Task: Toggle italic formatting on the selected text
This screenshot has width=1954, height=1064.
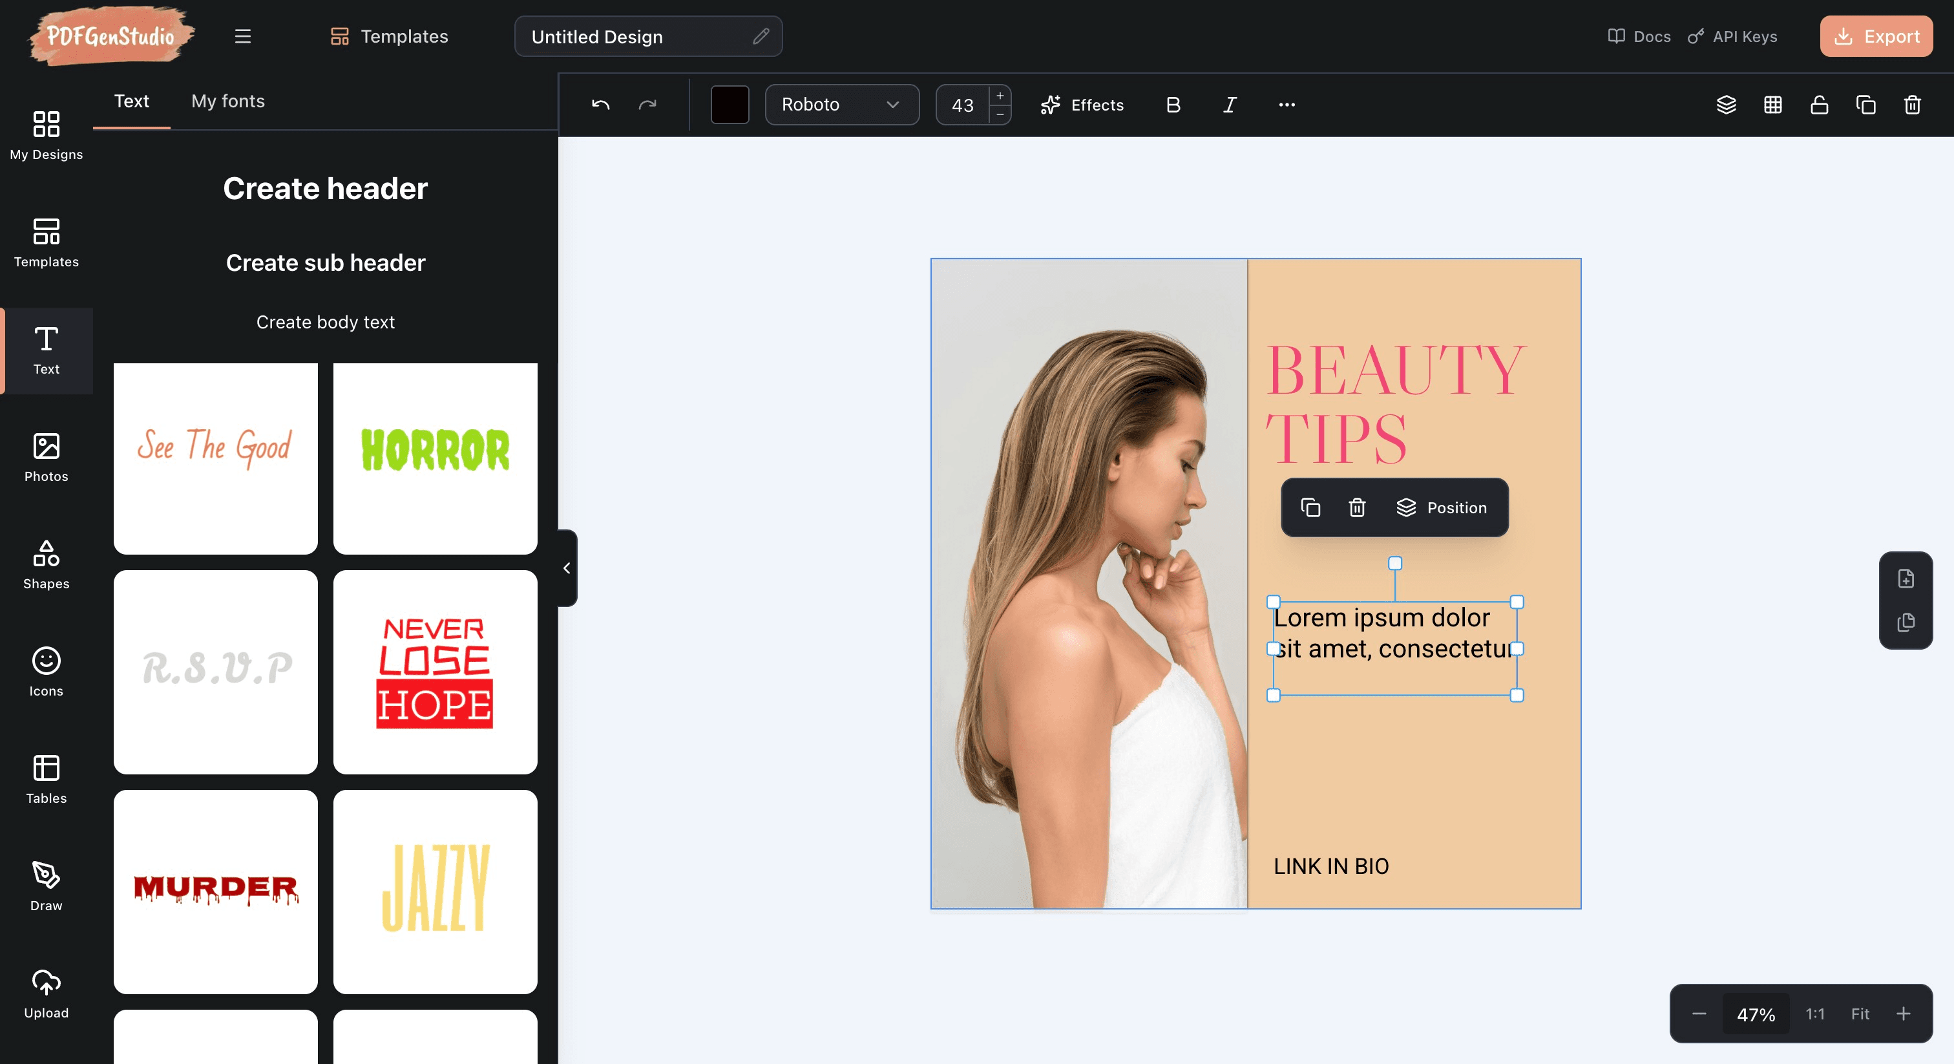Action: coord(1230,105)
